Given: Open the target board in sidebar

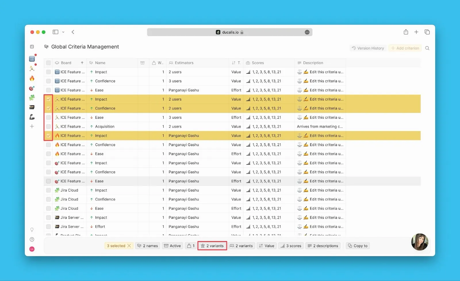Looking at the screenshot, I should point(32,88).
